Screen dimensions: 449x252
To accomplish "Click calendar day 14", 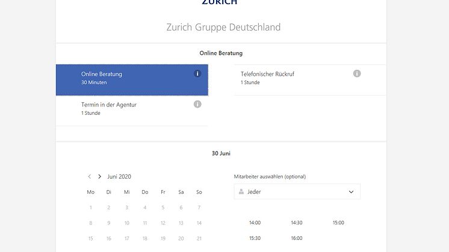I will click(x=199, y=223).
